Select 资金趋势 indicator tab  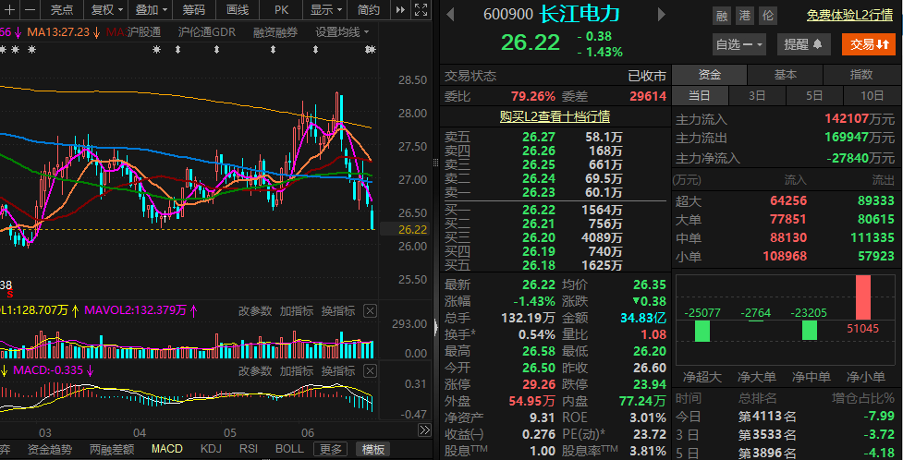[51, 449]
